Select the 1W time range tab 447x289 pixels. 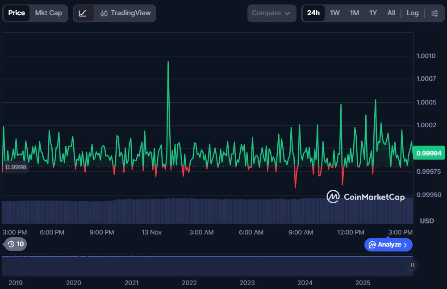(334, 13)
